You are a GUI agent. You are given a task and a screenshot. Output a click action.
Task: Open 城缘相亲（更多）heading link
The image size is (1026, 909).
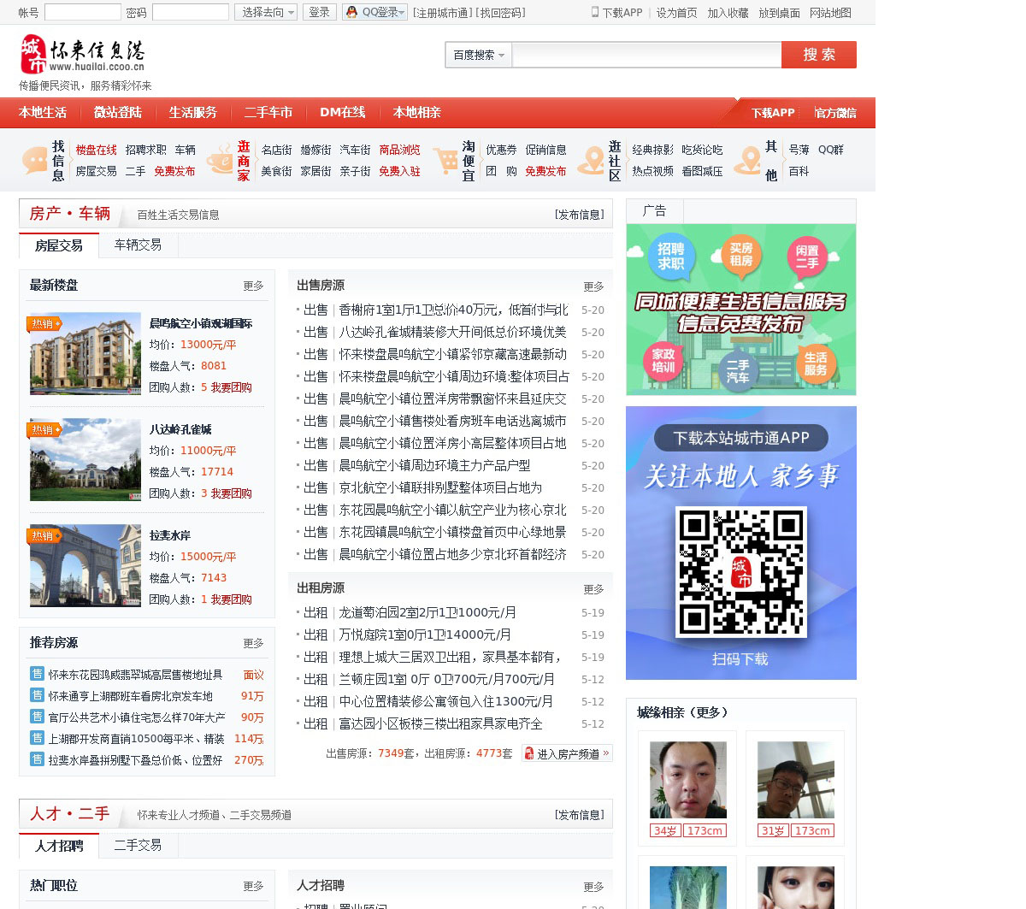point(682,712)
